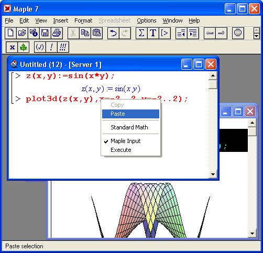Click the maple leaf toolbar icon
Screen dimensions: 263x253
[x=24, y=47]
